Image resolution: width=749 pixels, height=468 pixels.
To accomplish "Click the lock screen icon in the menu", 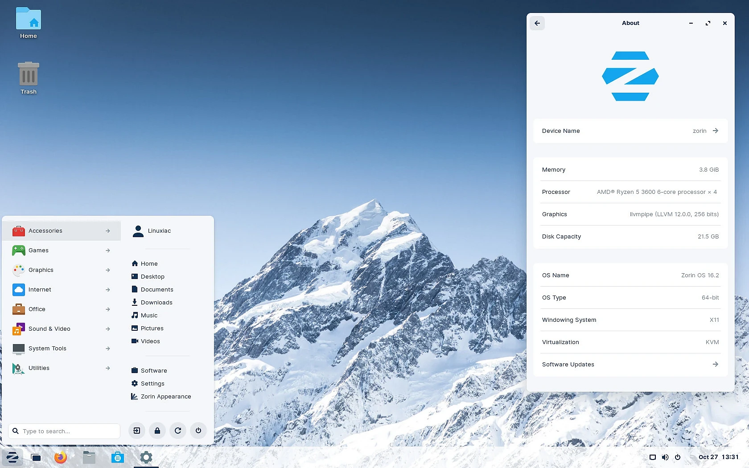I will point(157,431).
